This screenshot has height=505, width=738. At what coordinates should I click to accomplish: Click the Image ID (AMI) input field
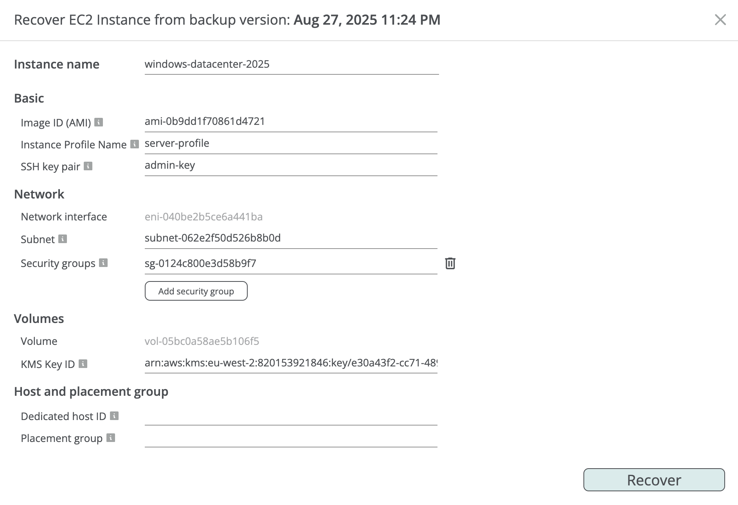tap(290, 122)
